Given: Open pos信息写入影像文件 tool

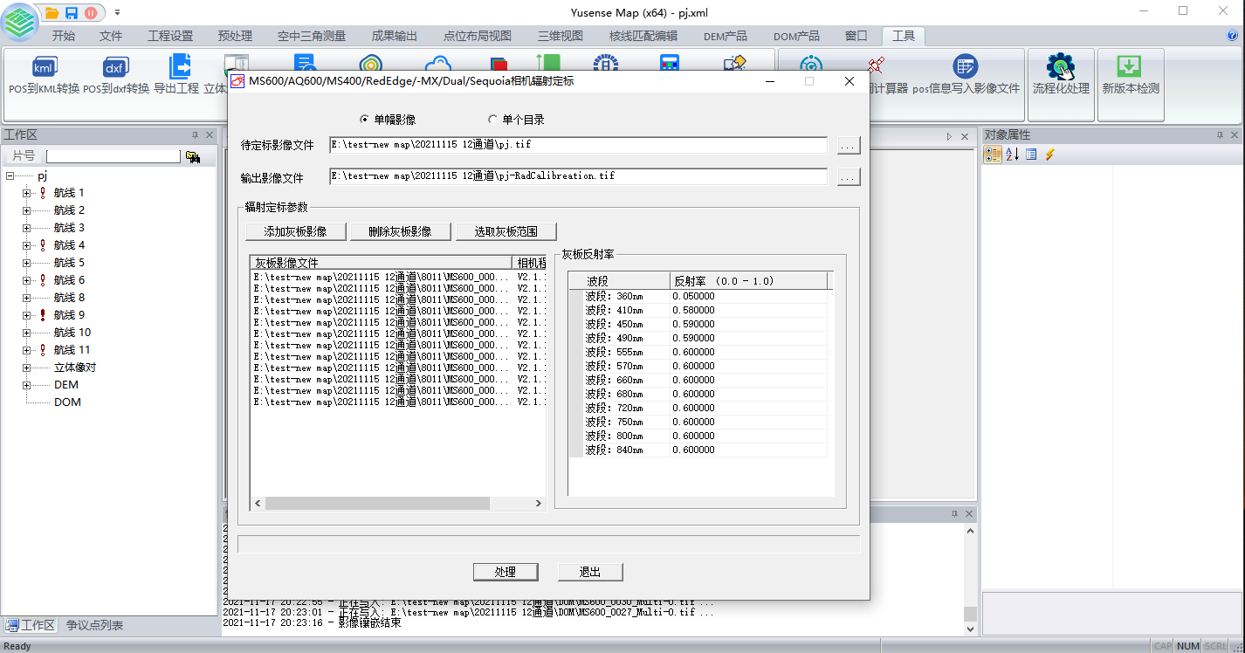Looking at the screenshot, I should pos(966,76).
